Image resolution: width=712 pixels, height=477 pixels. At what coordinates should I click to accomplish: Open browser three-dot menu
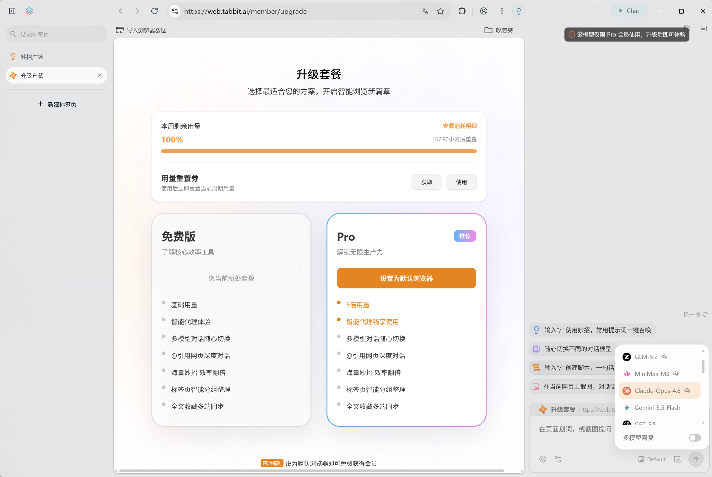pos(502,11)
